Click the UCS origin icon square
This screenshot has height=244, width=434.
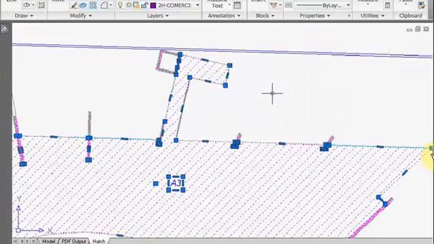click(18, 230)
